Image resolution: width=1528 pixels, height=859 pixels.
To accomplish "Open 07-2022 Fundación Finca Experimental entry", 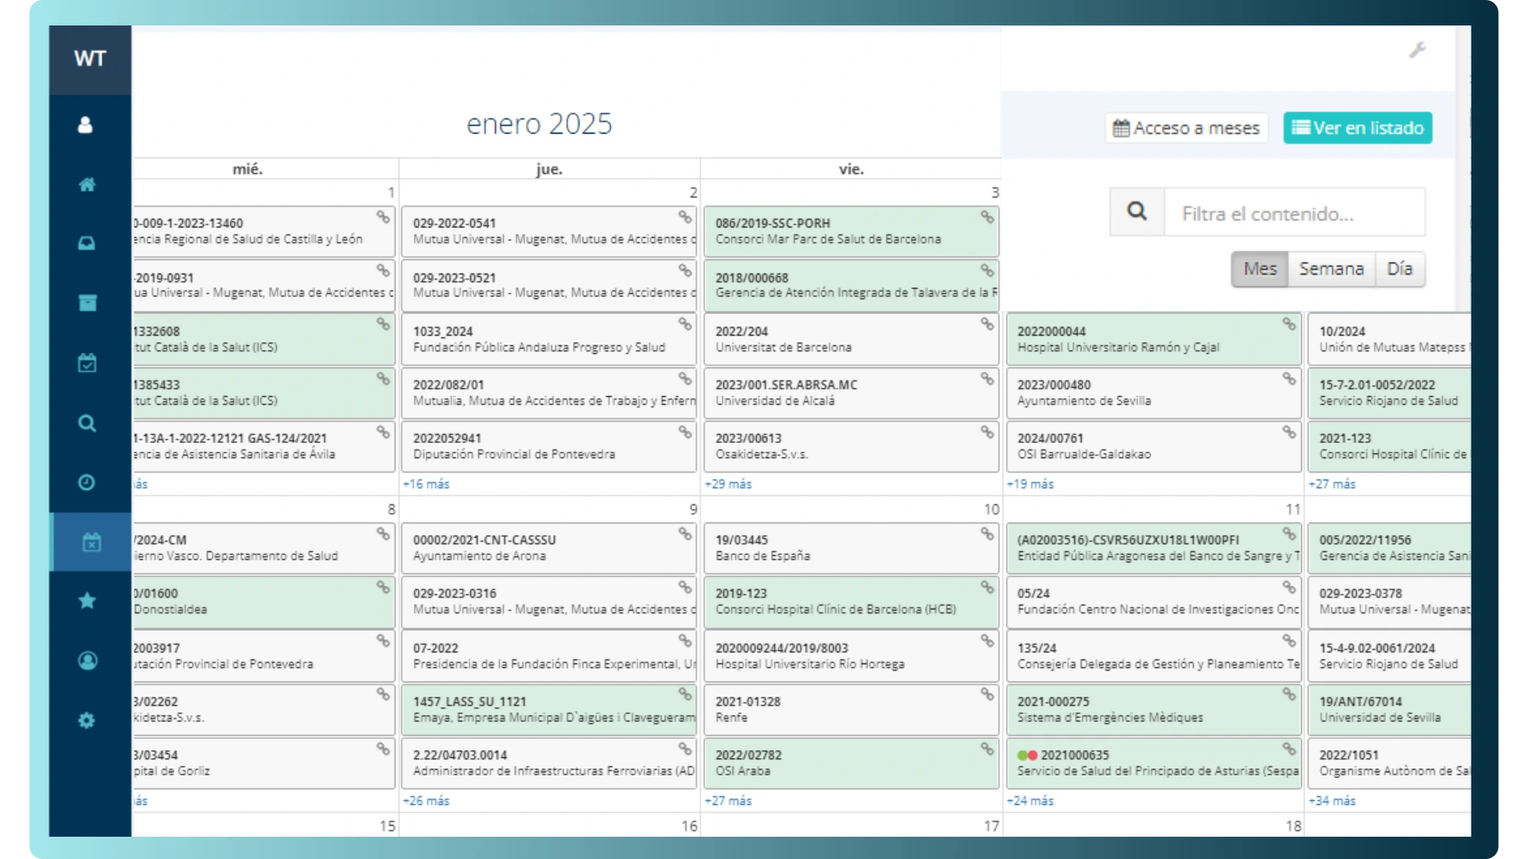I will pyautogui.click(x=549, y=656).
